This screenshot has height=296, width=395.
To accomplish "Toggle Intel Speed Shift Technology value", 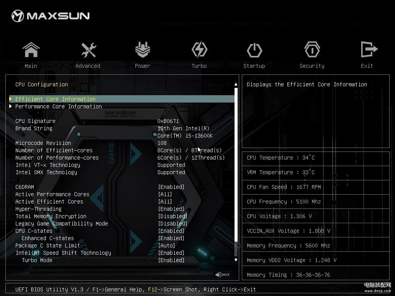I will coord(171,253).
